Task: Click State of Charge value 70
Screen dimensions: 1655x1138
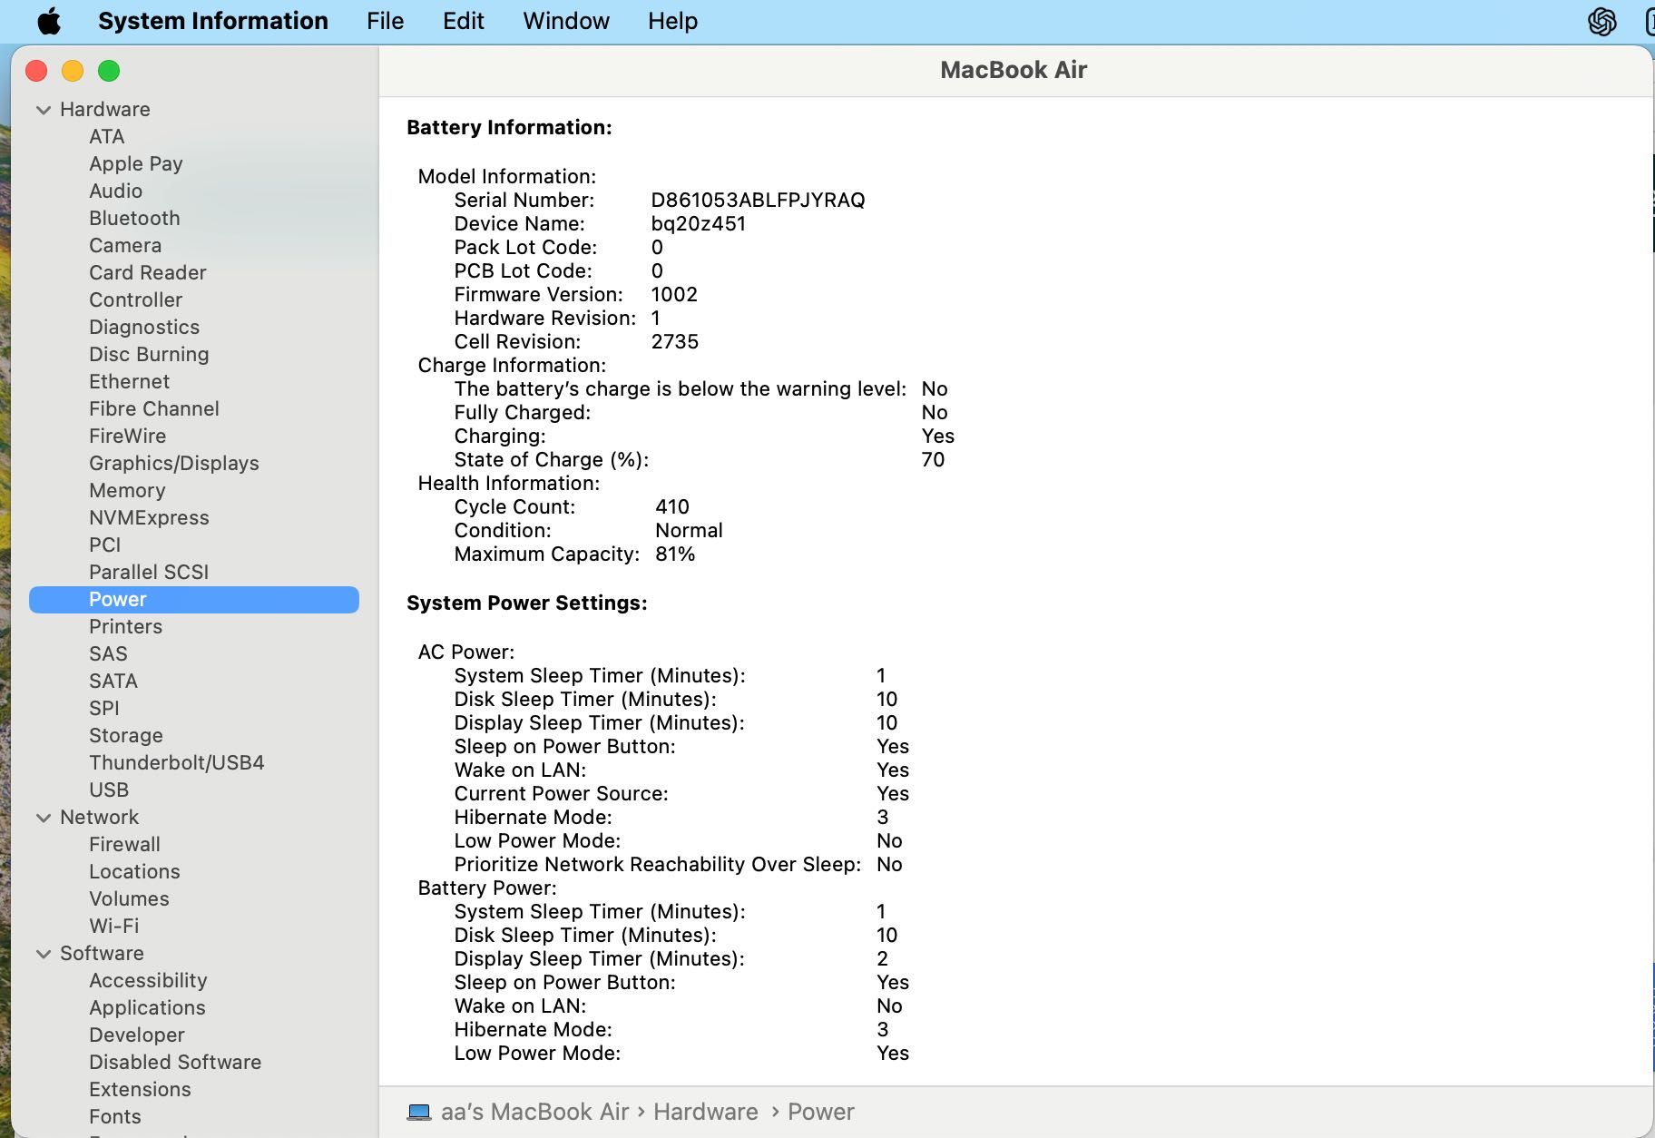Action: coord(933,459)
